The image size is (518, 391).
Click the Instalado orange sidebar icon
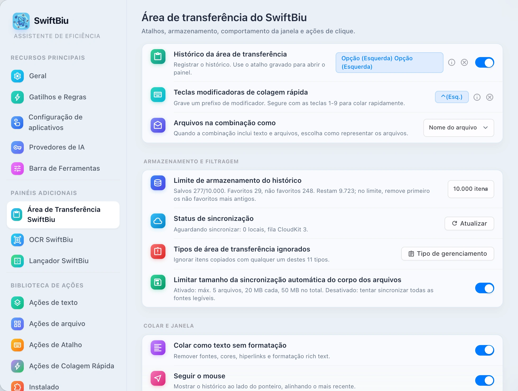coord(17,386)
